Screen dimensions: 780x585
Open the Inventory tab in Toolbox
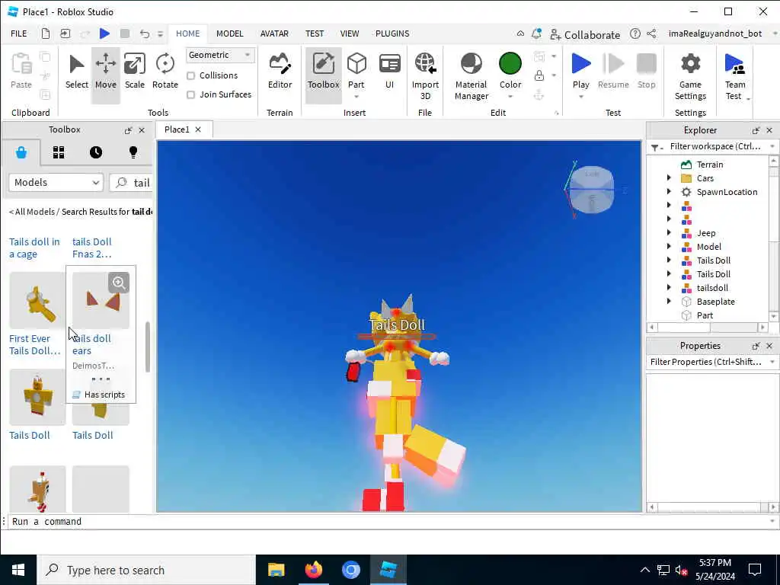coord(59,152)
